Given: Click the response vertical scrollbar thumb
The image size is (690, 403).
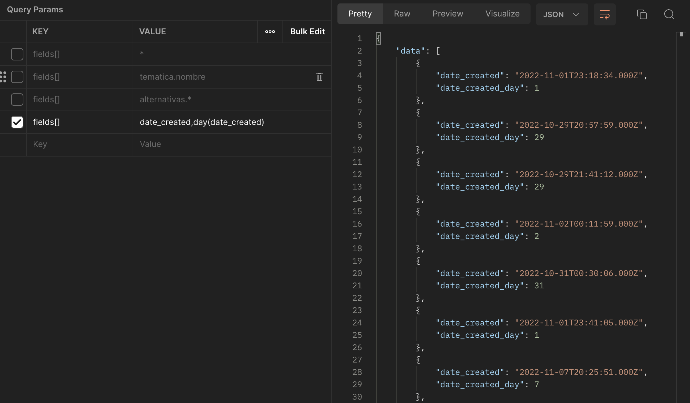Looking at the screenshot, I should tap(681, 34).
